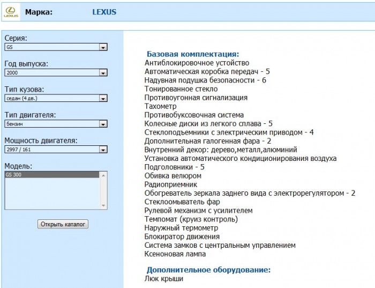The image size is (375, 288).
Task: Expand the Год выпуска dropdown showing 2000
Action: click(x=56, y=72)
